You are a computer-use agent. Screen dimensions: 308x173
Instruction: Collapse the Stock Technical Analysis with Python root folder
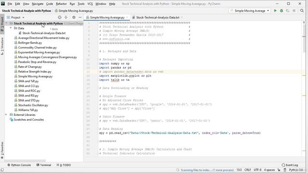tap(6, 24)
